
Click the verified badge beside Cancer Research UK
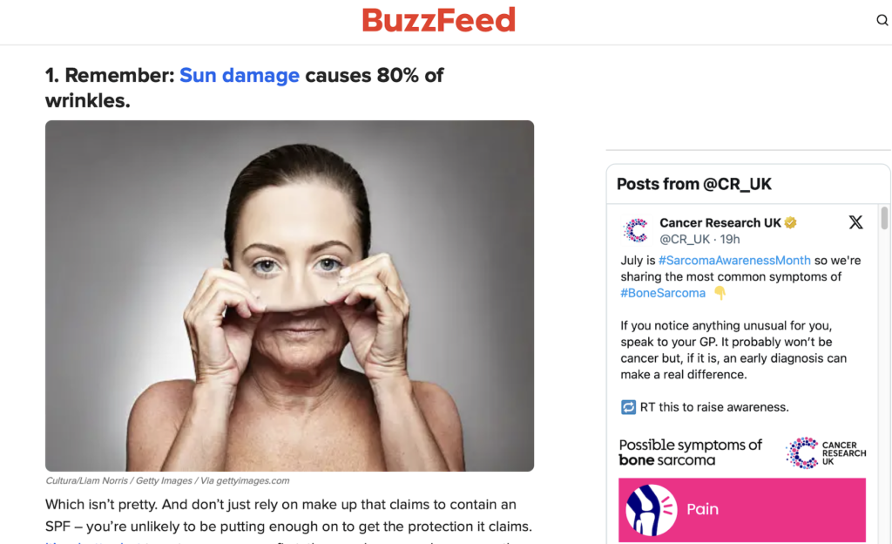click(x=790, y=222)
